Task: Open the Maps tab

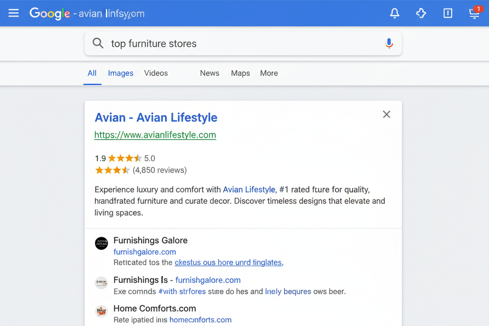Action: (x=240, y=73)
